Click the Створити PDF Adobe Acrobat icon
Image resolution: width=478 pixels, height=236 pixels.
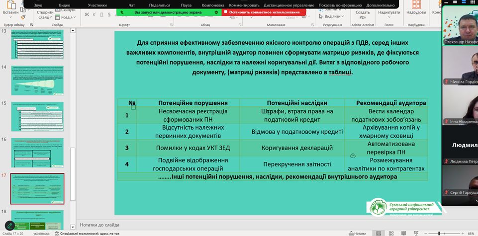tap(363, 14)
